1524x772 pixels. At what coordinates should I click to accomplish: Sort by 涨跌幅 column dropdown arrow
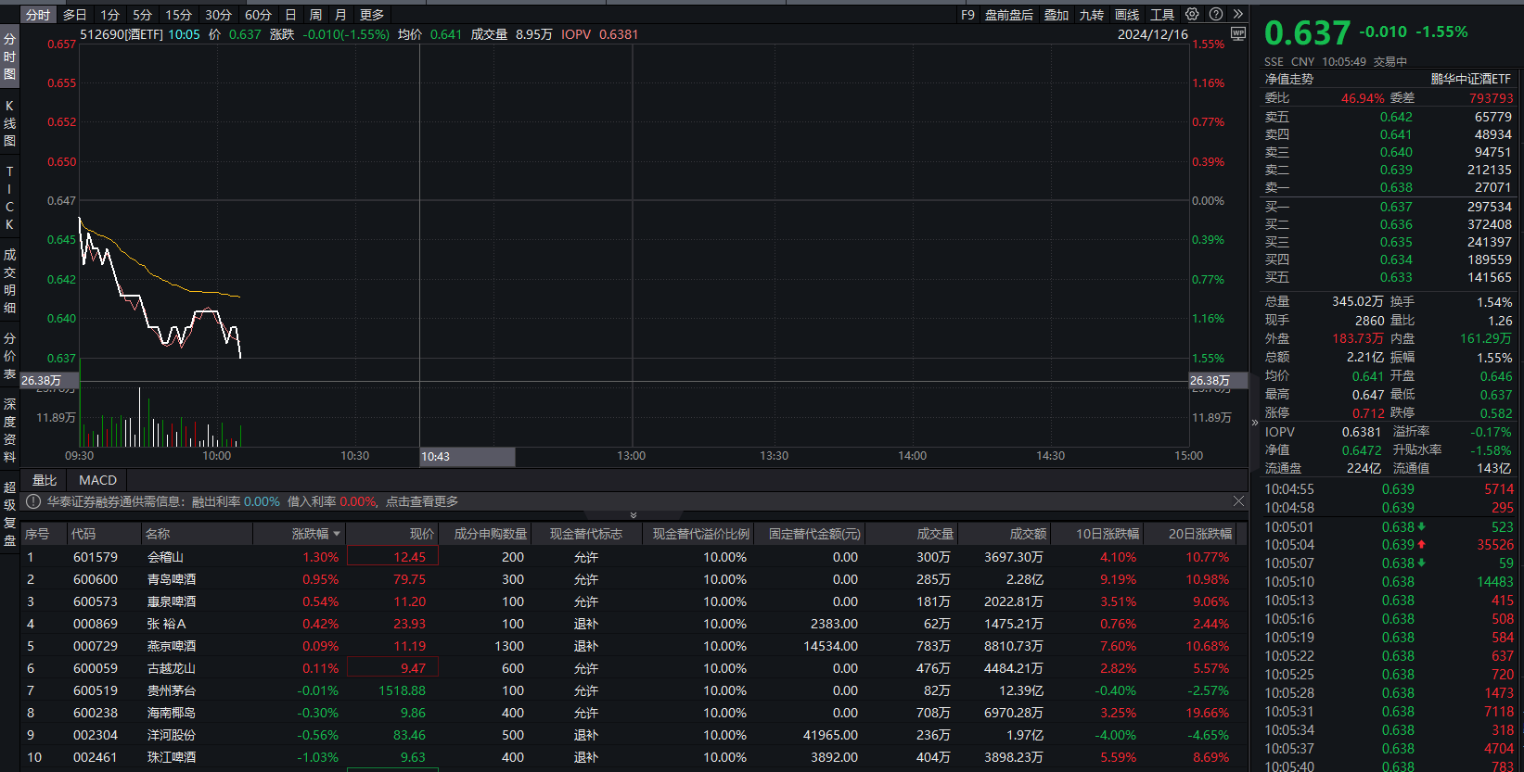click(337, 534)
